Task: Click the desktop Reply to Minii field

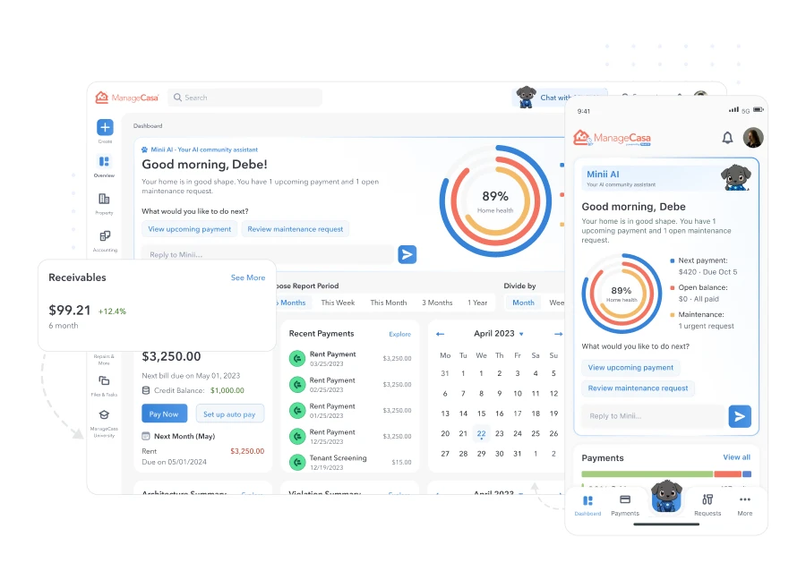Action: pos(267,254)
